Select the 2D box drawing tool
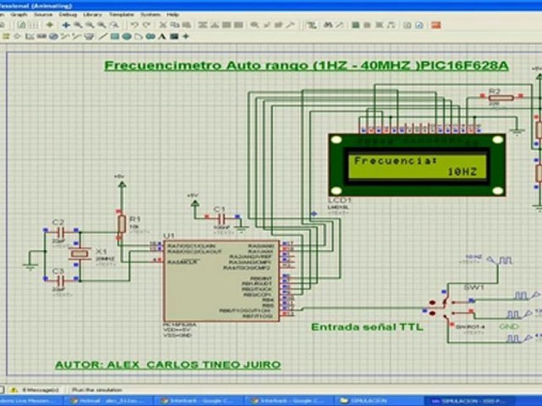The height and width of the screenshot is (406, 542). click(x=115, y=36)
